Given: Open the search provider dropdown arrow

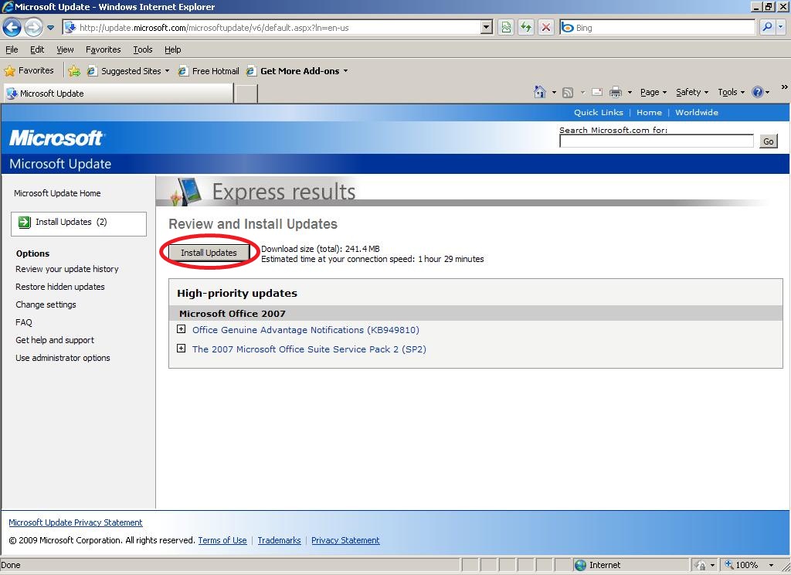Looking at the screenshot, I should pyautogui.click(x=780, y=27).
